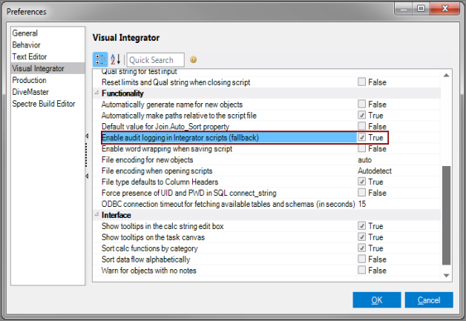
Task: Uncheck Show tooltips on the task canvas
Action: tap(361, 237)
